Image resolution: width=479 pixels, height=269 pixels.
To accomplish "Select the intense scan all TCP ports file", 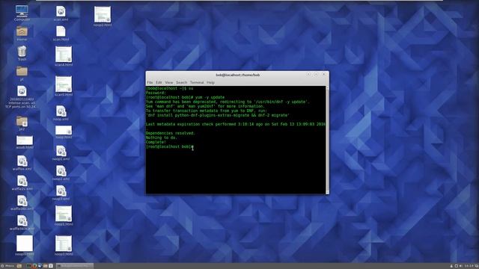I will point(22,91).
